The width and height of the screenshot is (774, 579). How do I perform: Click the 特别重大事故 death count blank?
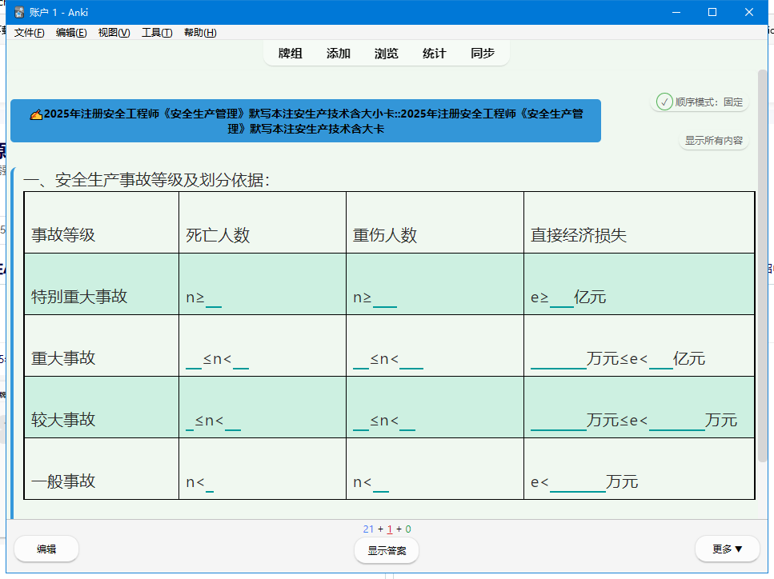[213, 300]
